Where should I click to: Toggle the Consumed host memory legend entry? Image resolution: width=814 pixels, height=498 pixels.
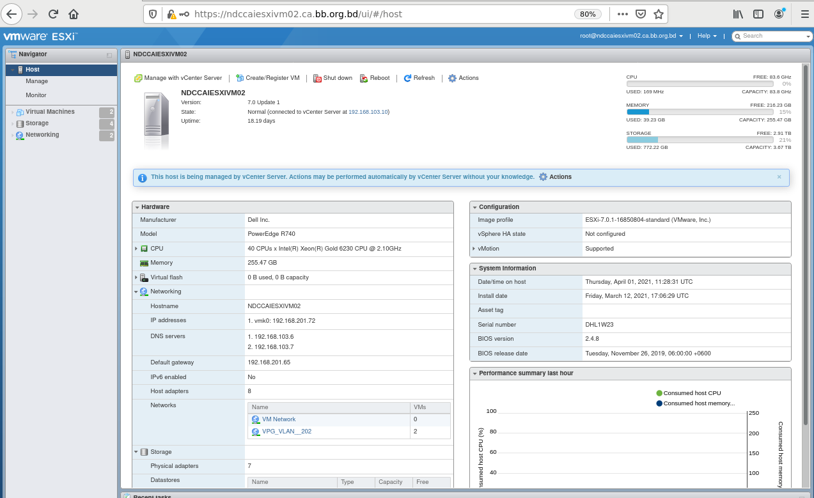coord(695,403)
